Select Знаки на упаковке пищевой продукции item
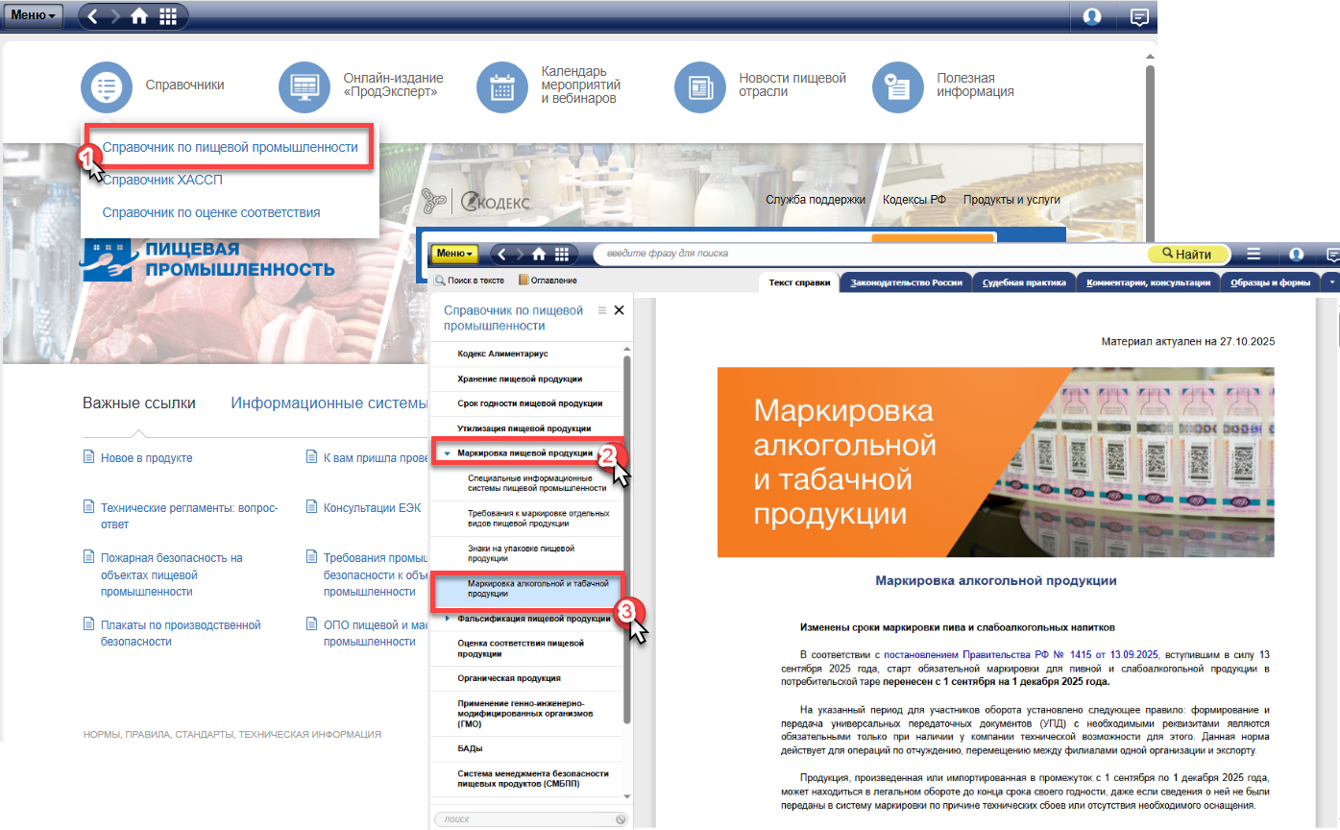The height and width of the screenshot is (830, 1340). (521, 552)
